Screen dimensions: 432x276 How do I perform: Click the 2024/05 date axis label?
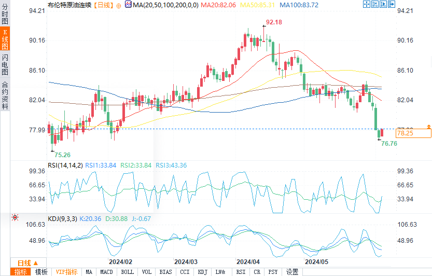click(x=316, y=261)
